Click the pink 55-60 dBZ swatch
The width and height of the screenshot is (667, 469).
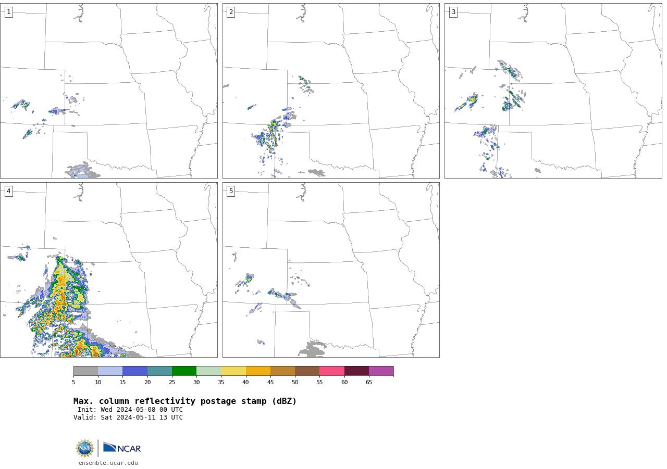(x=332, y=371)
